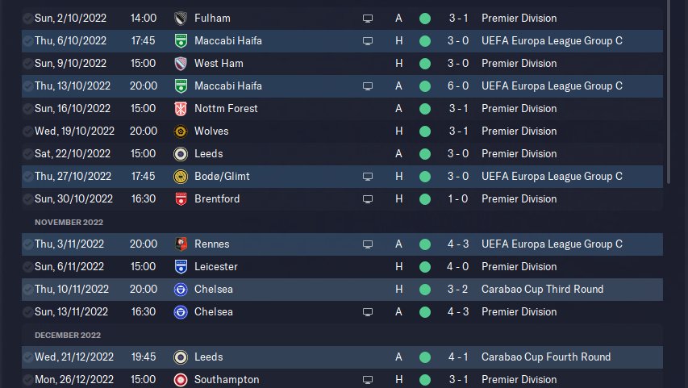Click the West Ham club badge
This screenshot has width=688, height=388.
point(181,63)
